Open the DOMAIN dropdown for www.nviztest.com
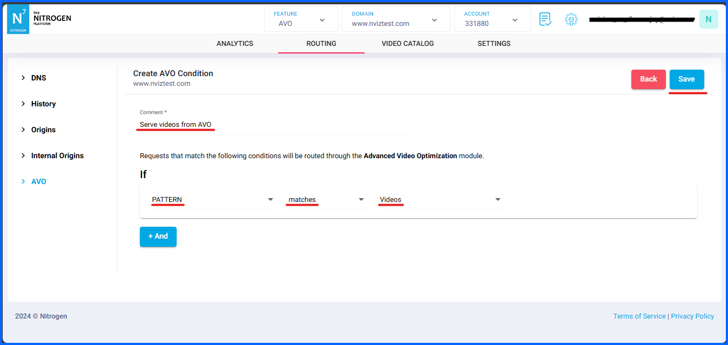 tap(434, 19)
